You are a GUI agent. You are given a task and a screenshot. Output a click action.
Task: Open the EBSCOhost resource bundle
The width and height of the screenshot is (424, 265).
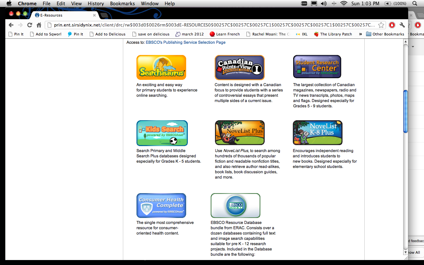[x=235, y=205]
